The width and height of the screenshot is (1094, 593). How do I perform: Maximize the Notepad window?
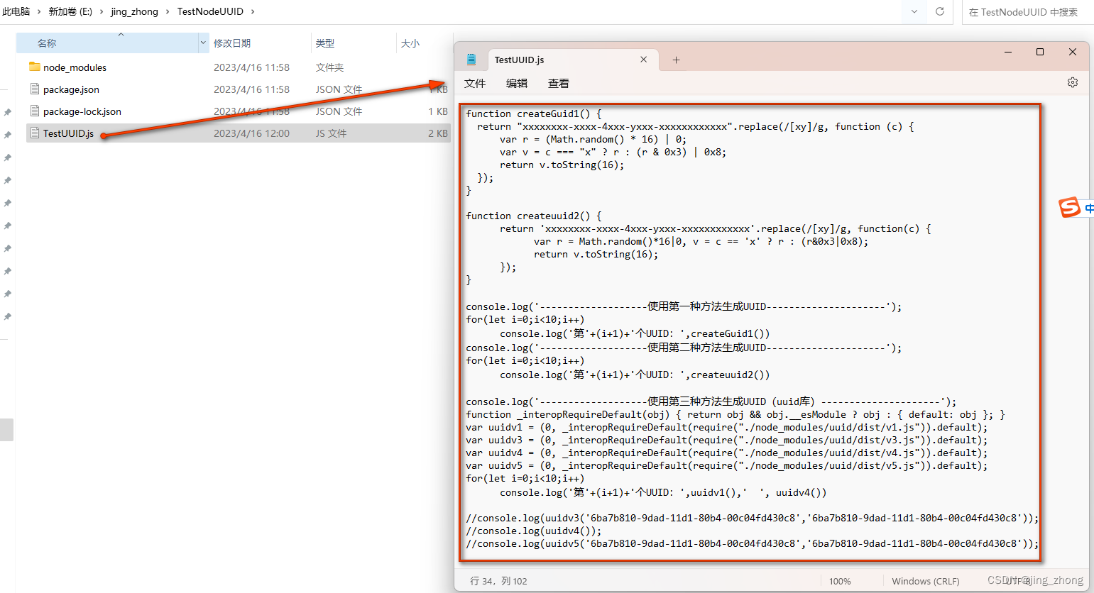pos(1040,52)
